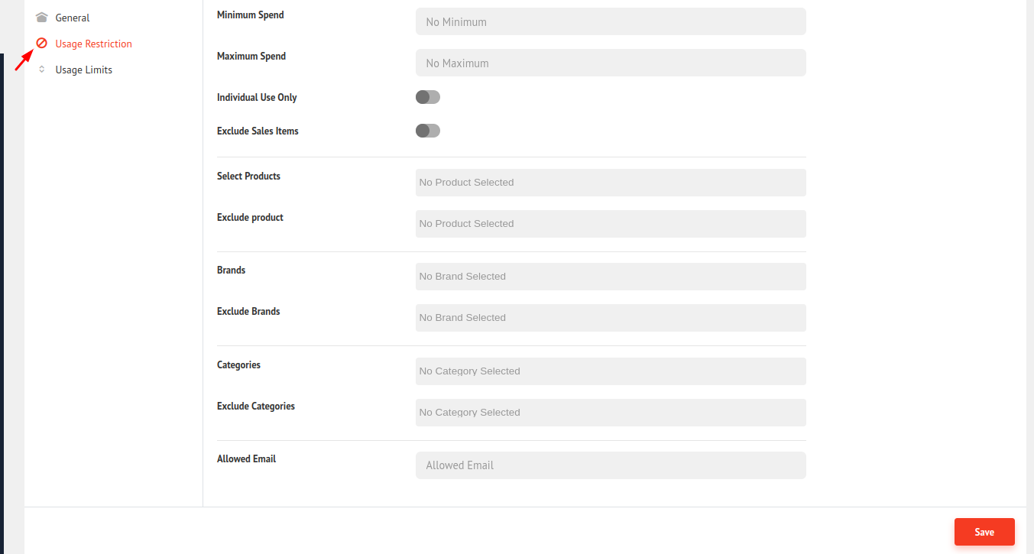Focus the Maximum Spend input field
The image size is (1034, 554).
coord(610,63)
